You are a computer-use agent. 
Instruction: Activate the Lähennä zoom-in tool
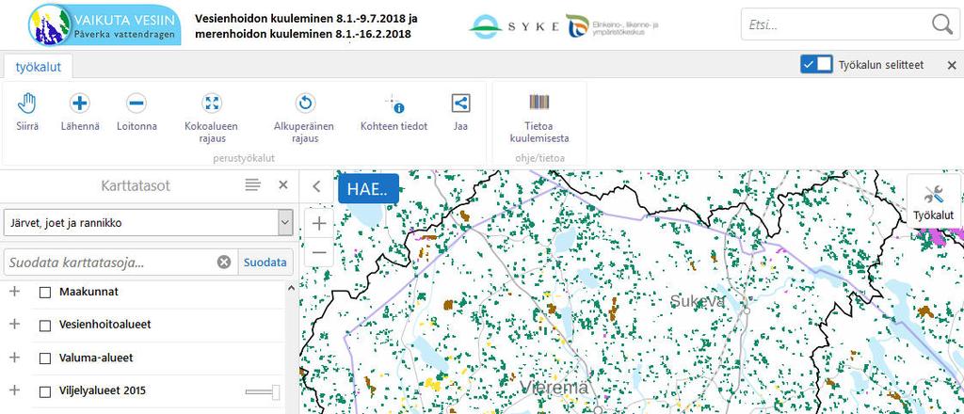[80, 112]
